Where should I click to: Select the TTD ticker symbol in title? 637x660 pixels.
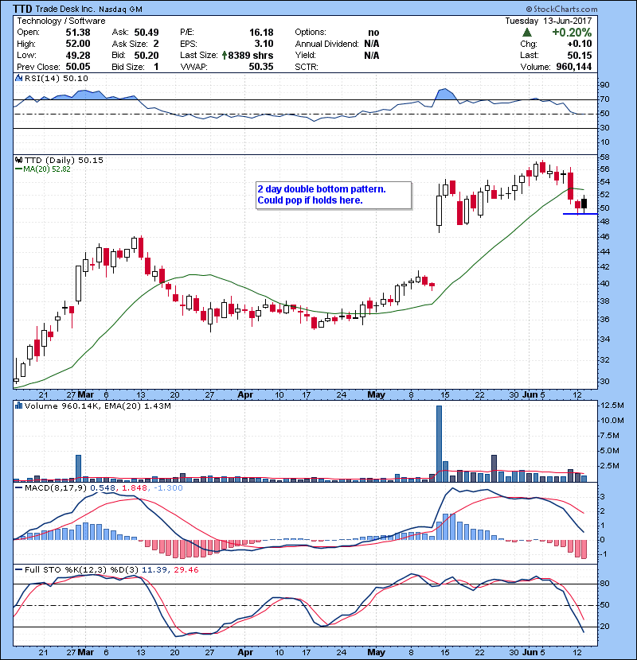(22, 9)
